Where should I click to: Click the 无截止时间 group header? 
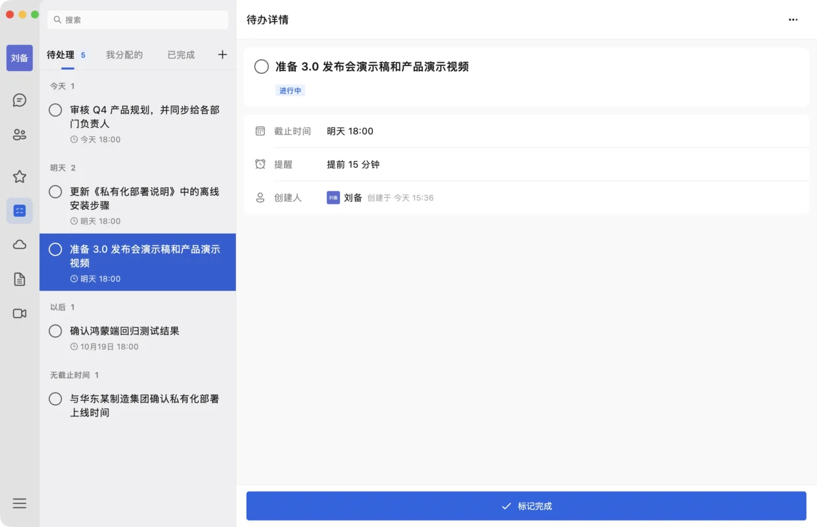pyautogui.click(x=74, y=375)
